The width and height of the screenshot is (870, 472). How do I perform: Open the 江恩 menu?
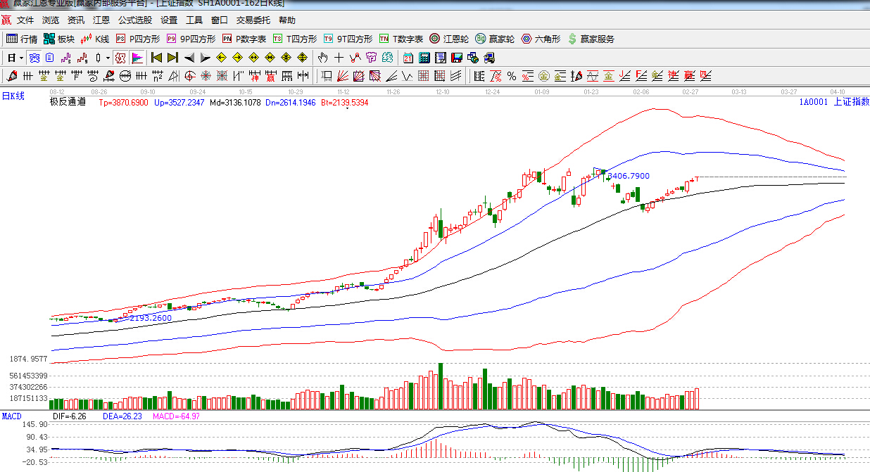pyautogui.click(x=101, y=20)
